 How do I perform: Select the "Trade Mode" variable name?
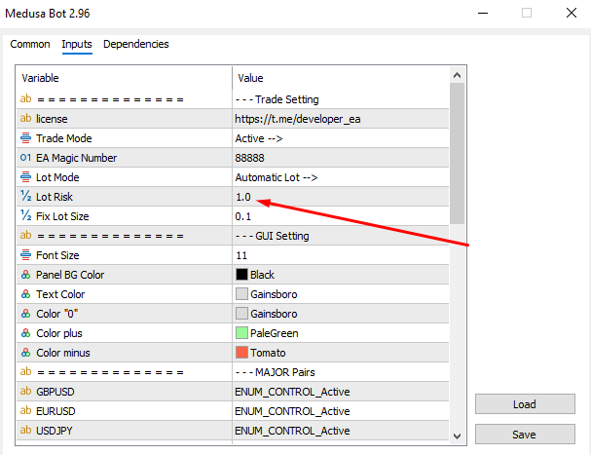(x=63, y=138)
